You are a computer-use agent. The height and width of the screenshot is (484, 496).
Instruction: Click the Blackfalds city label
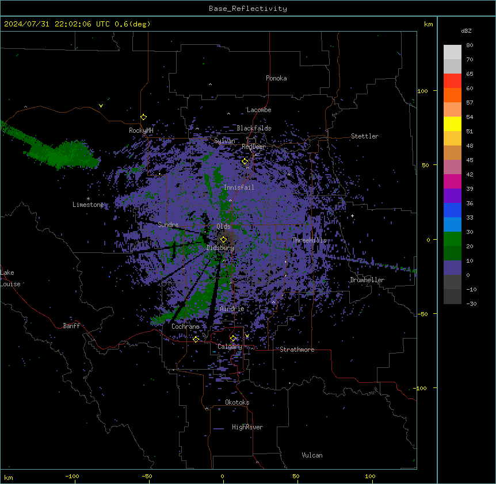coord(254,128)
